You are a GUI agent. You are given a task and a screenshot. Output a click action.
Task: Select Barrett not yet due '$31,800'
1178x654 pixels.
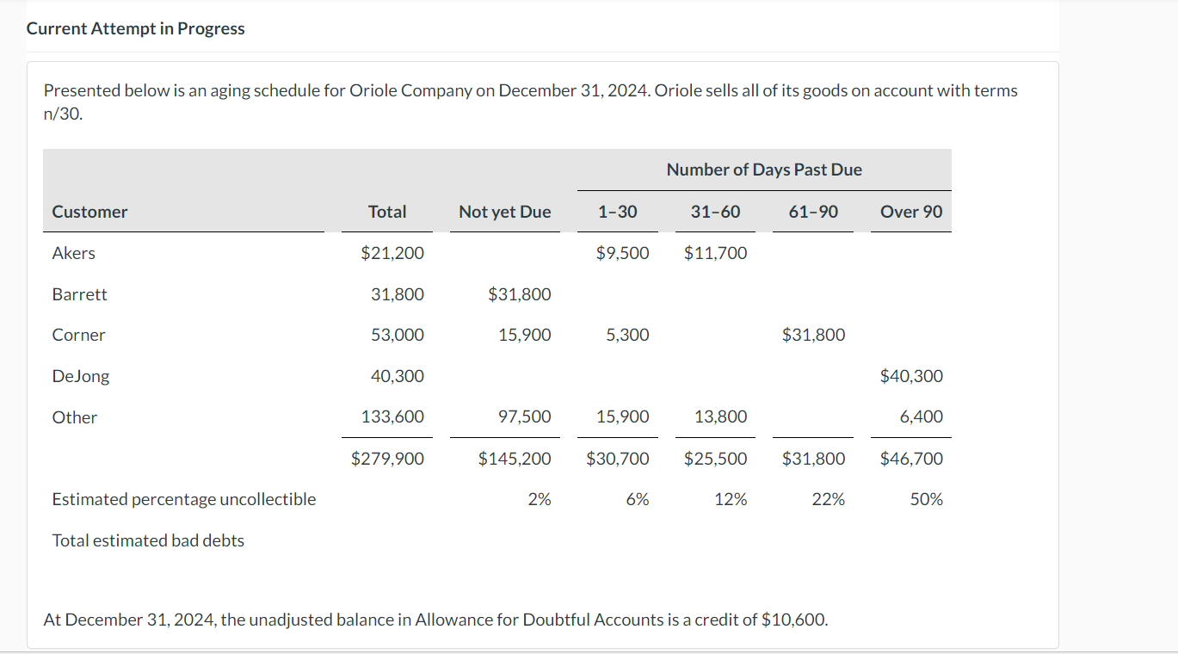tap(520, 294)
